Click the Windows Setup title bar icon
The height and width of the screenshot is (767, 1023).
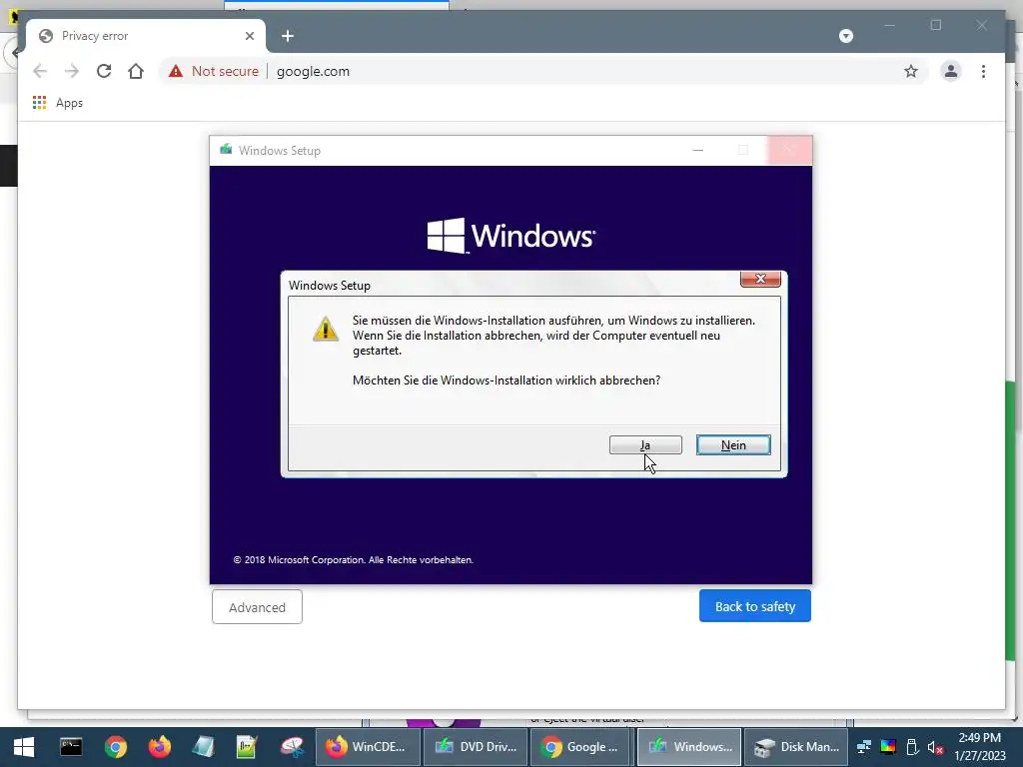point(226,150)
